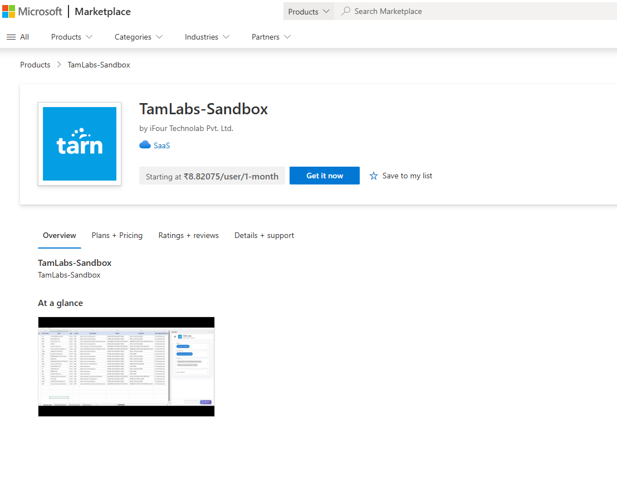Click the TamLabs-Sandbox product title
Screen dimensions: 617x491
[203, 109]
